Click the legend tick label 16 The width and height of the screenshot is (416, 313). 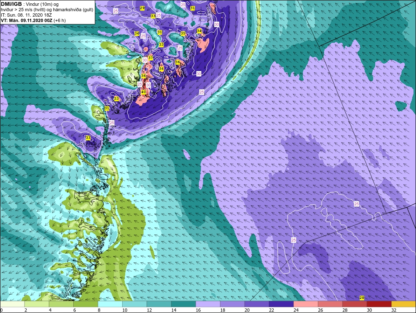point(198,310)
